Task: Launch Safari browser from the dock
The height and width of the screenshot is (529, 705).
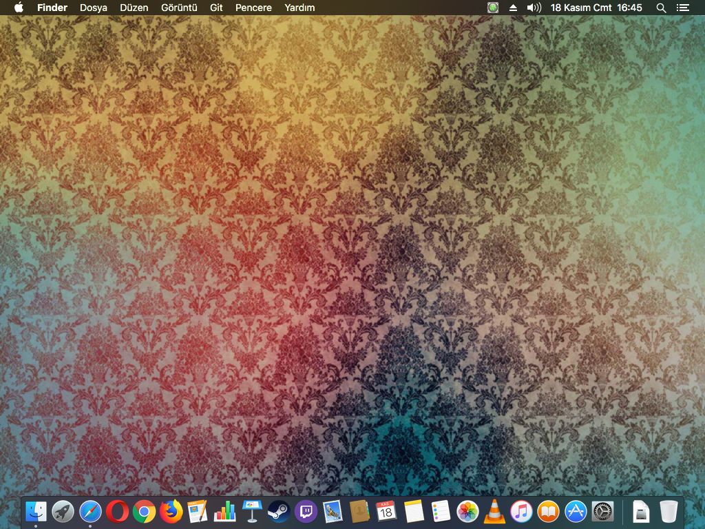Action: click(90, 511)
